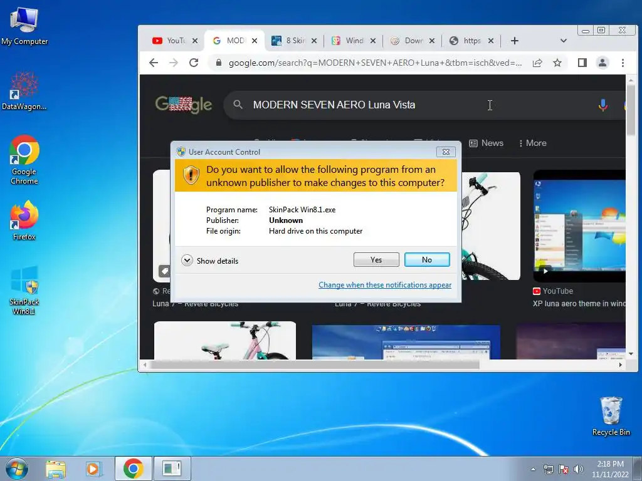
Task: Open More search filters menu
Action: click(532, 143)
